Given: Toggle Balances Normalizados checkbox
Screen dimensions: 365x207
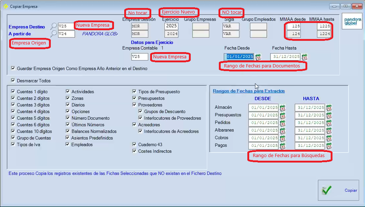Looking at the screenshot, I should click(x=68, y=132).
